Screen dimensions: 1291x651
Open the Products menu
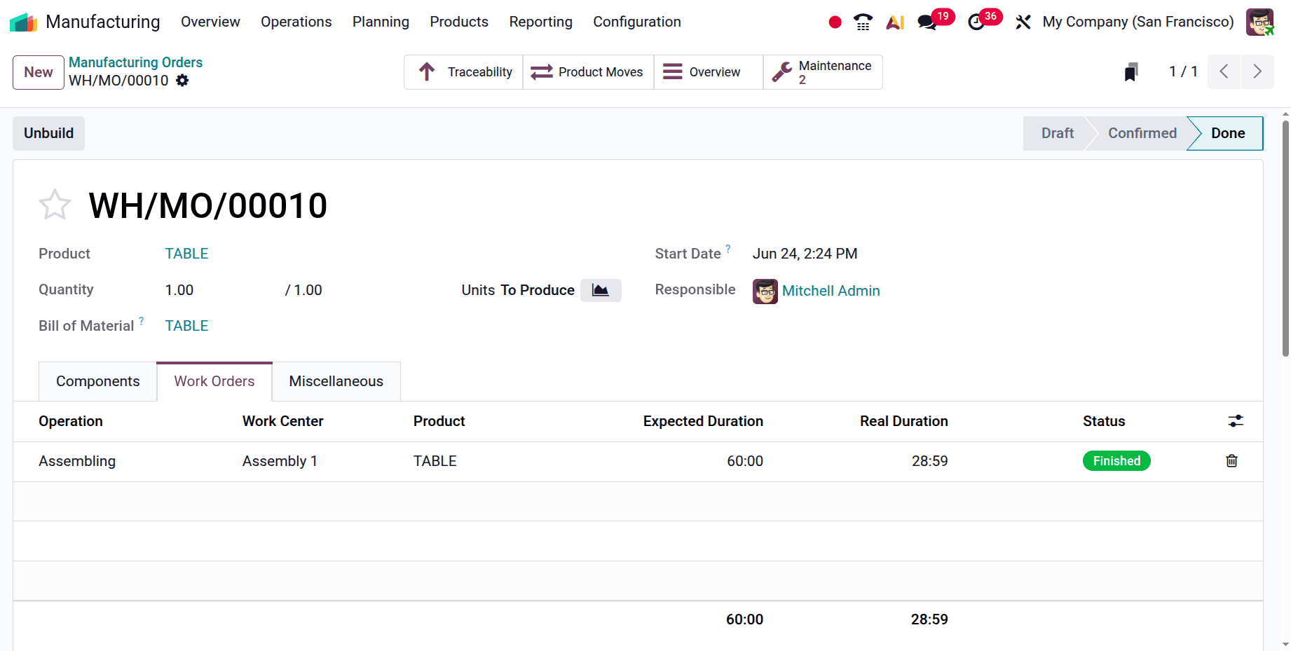point(459,22)
